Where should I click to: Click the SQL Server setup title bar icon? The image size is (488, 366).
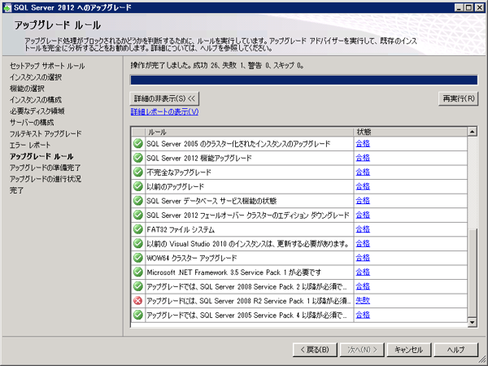7,7
